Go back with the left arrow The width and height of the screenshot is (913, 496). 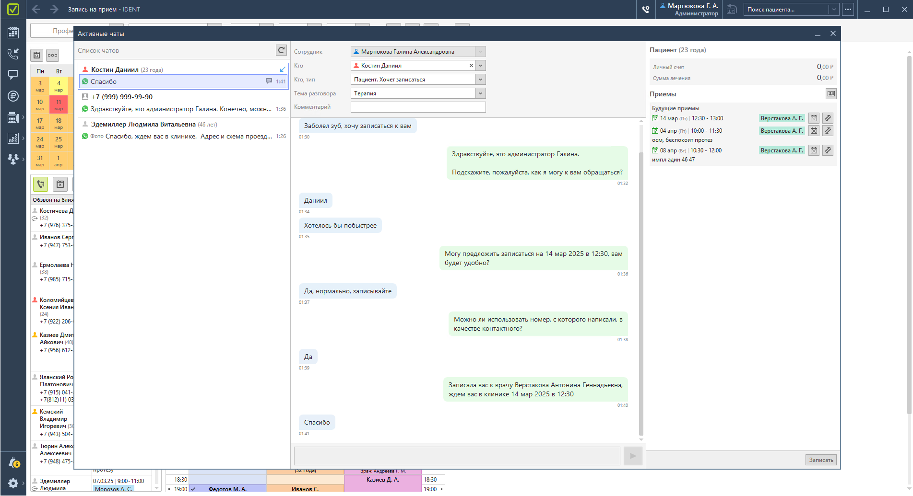36,9
